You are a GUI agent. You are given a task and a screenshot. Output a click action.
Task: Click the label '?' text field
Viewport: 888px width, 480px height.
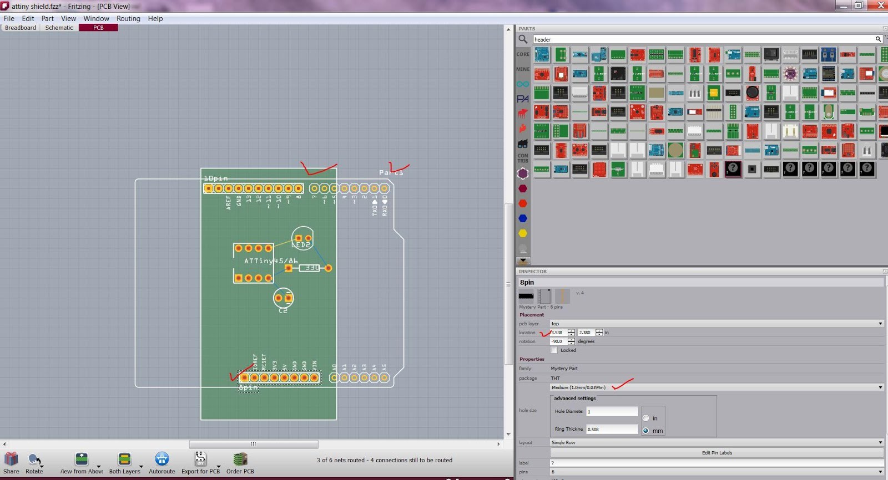(717, 463)
